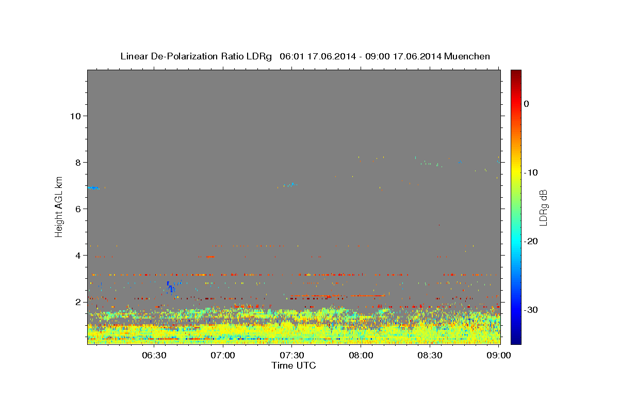Click the colorbar value label -20
Screen dimensions: 619x413
[x=531, y=241]
